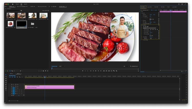Collapse the Motion effect section

pyautogui.click(x=141, y=13)
